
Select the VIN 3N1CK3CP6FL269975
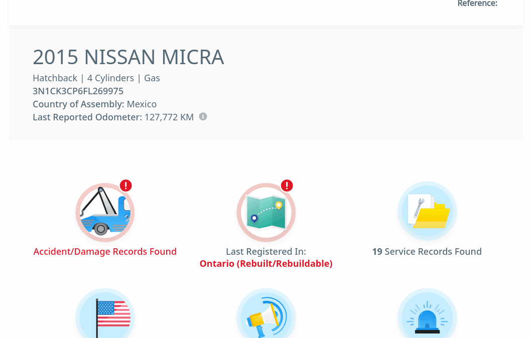coord(78,91)
